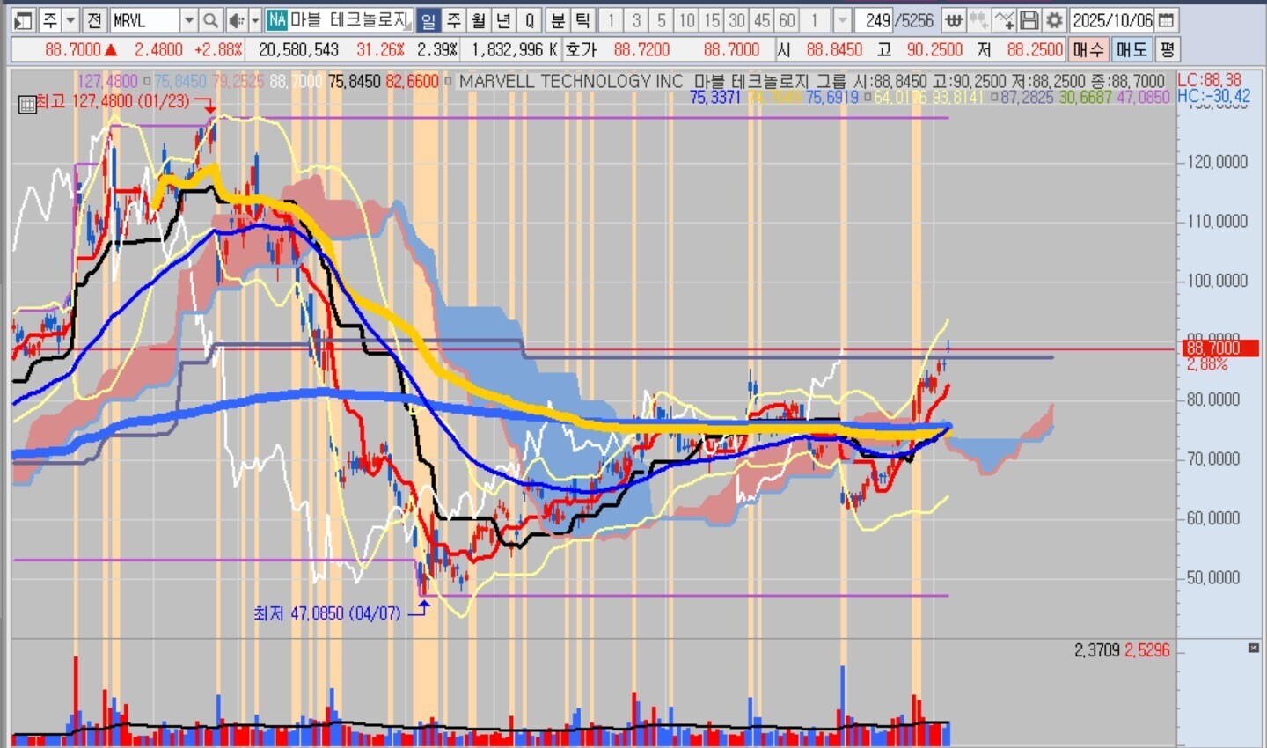Image resolution: width=1267 pixels, height=748 pixels.
Task: Switch to 틱 tick chart period
Action: (582, 20)
